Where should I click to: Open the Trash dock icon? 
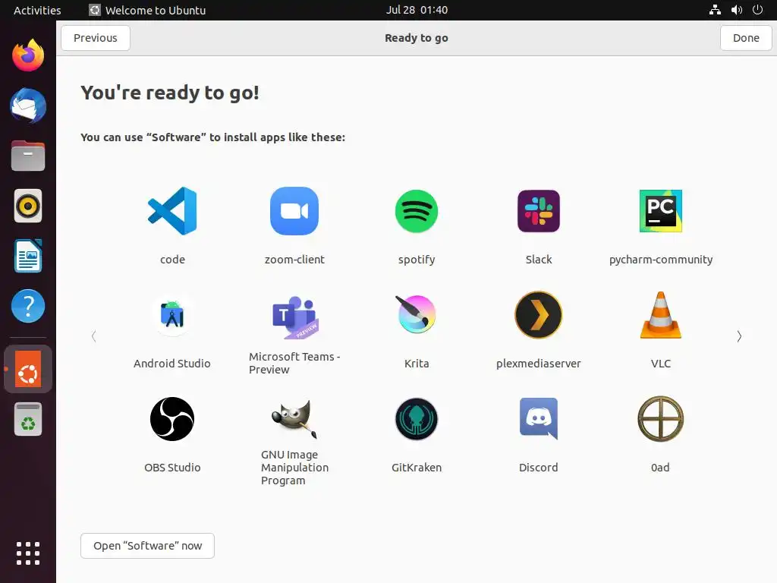tap(28, 419)
